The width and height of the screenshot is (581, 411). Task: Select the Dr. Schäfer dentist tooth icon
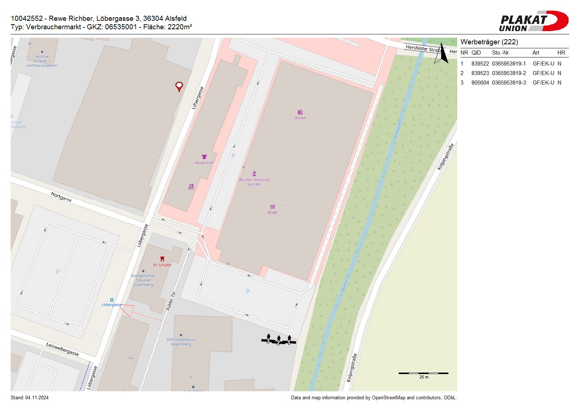162,259
